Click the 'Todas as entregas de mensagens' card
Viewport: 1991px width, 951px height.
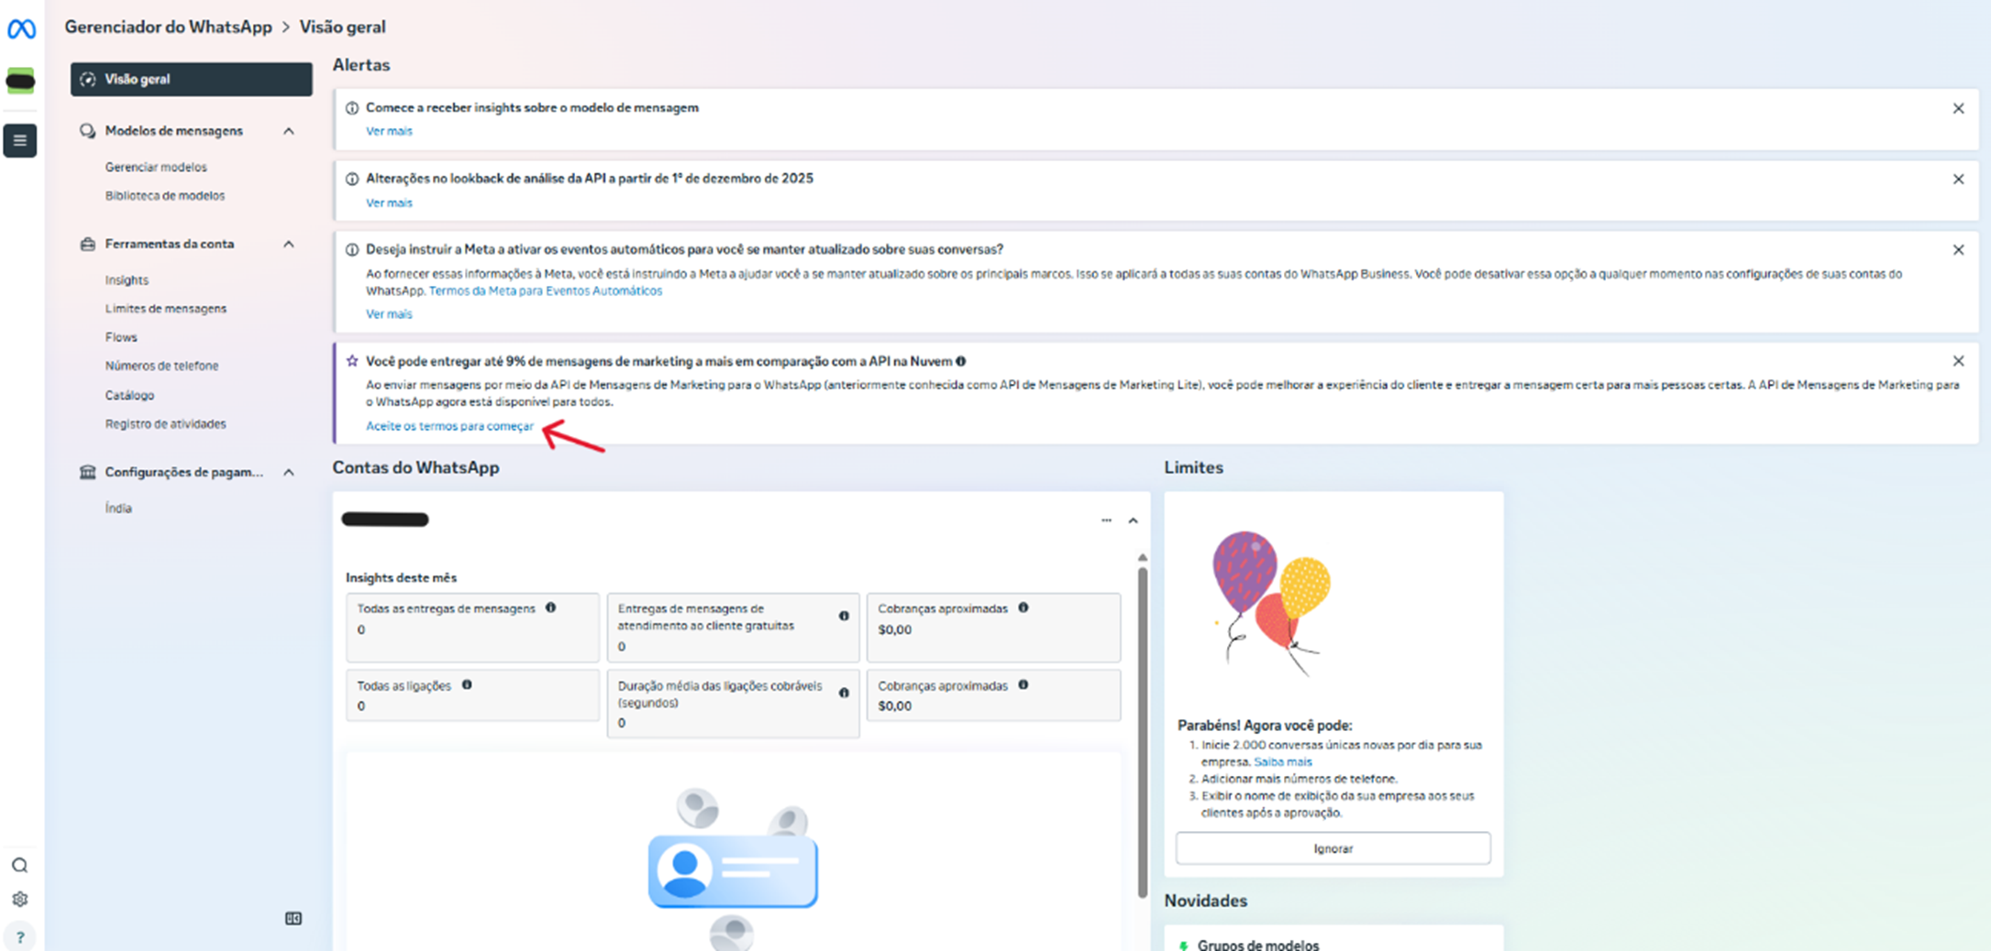(472, 628)
